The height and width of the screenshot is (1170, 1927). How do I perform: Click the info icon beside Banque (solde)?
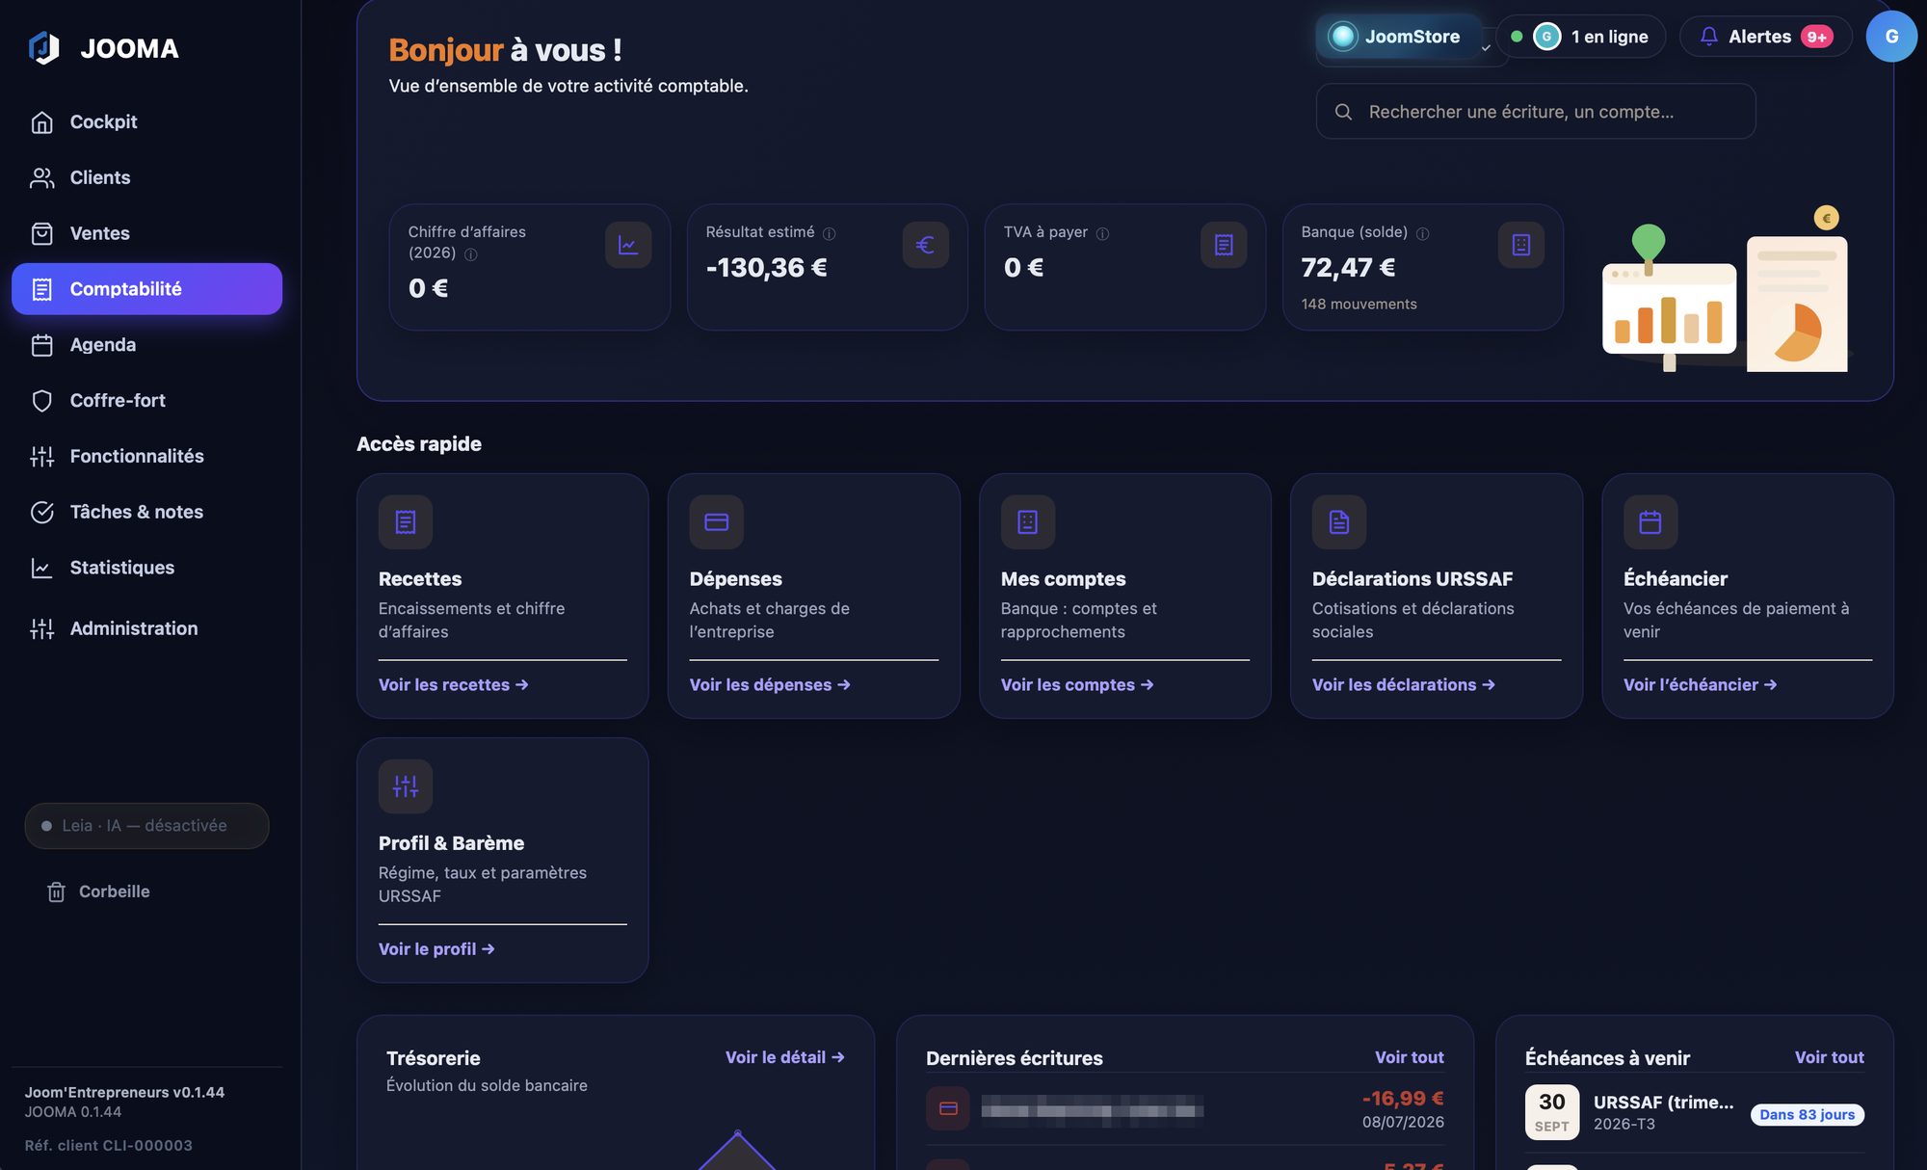[1422, 233]
